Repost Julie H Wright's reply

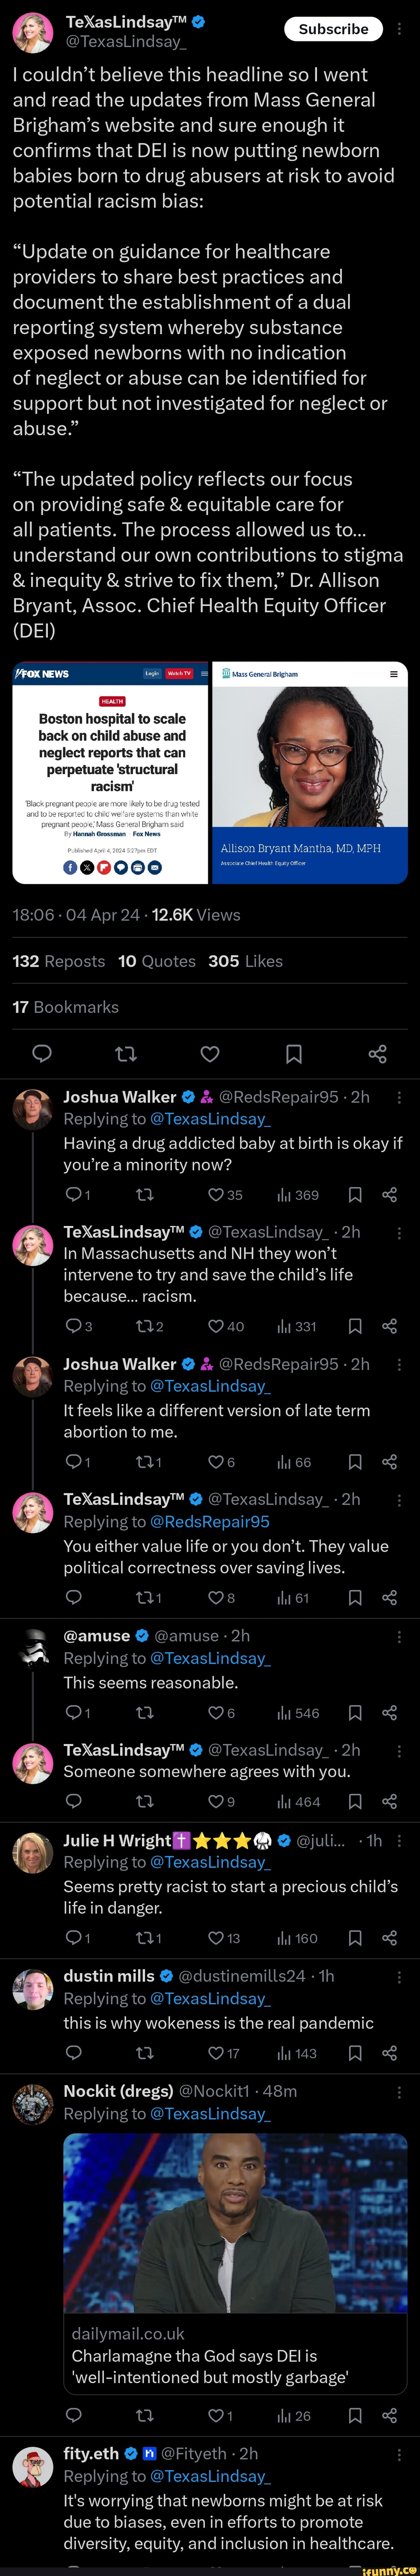coord(144,1938)
